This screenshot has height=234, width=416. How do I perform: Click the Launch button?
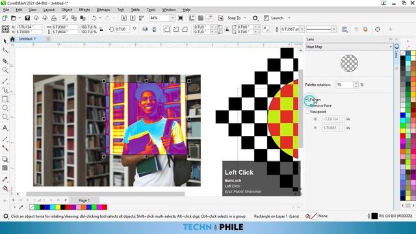point(274,18)
